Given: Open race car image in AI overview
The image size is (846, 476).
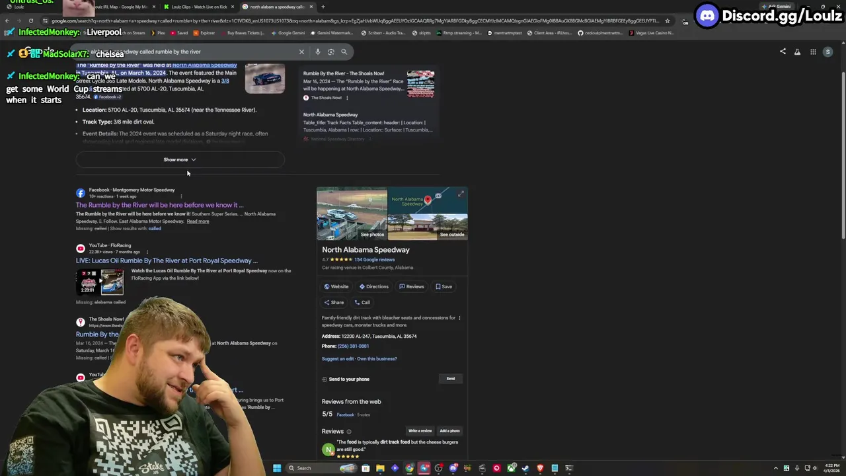Looking at the screenshot, I should tap(265, 78).
